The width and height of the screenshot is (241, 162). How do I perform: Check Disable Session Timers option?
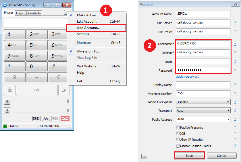click(178, 146)
